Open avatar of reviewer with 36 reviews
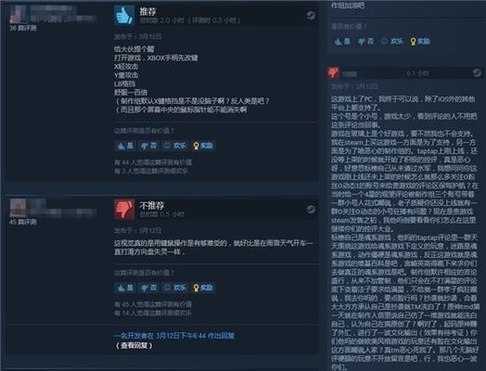The image size is (486, 371). (x=18, y=14)
